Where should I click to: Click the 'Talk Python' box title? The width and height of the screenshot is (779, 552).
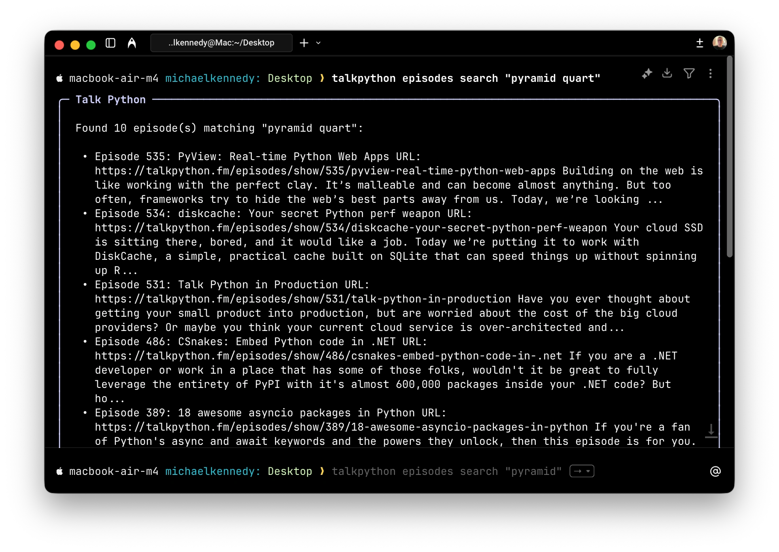(111, 100)
